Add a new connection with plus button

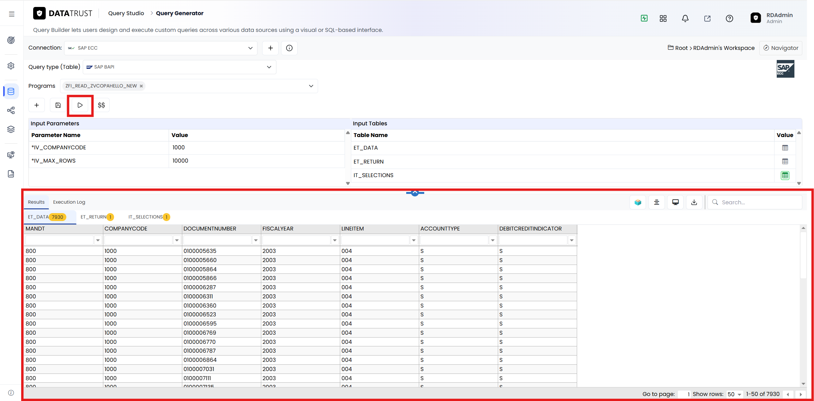tap(270, 48)
